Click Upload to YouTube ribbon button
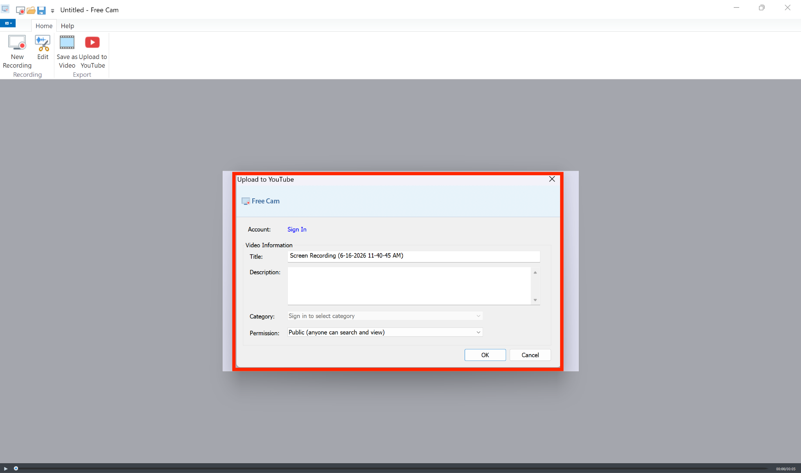The image size is (801, 473). tap(93, 52)
